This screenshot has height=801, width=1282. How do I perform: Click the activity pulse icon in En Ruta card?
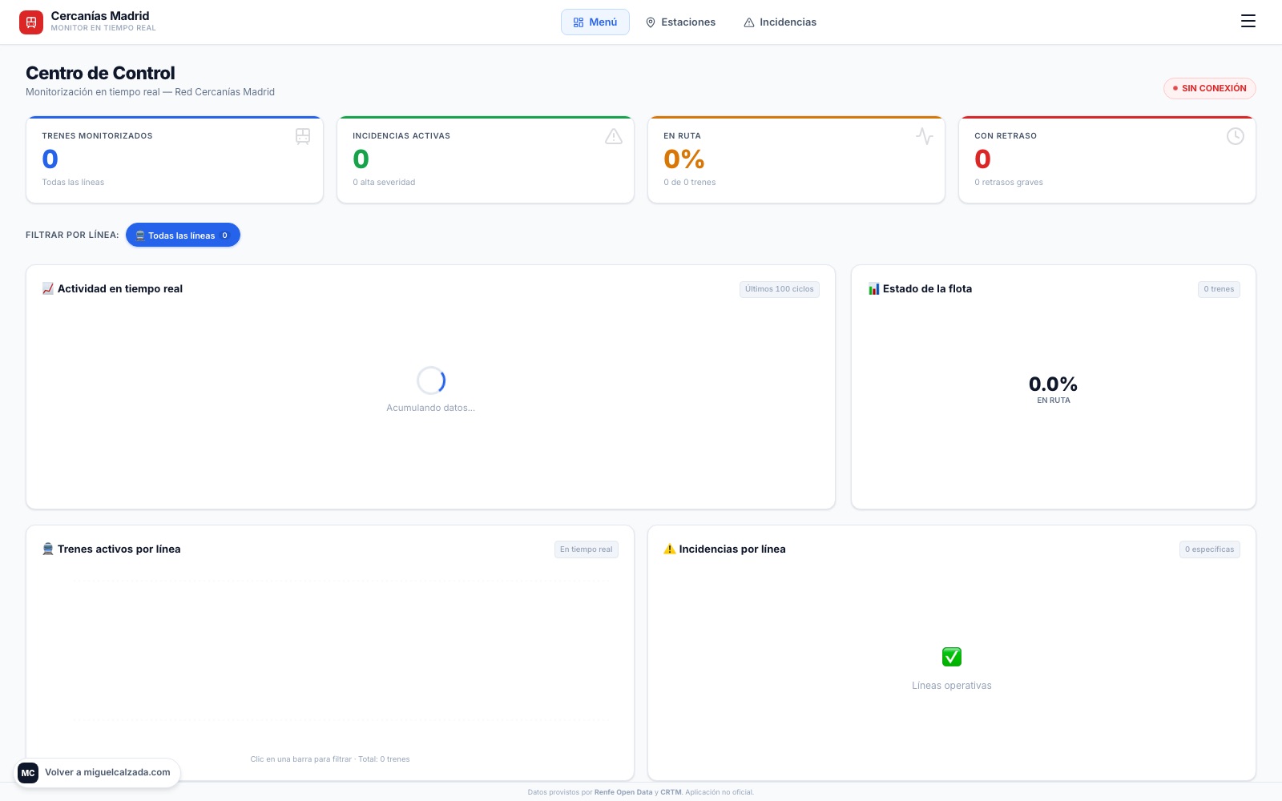point(925,136)
